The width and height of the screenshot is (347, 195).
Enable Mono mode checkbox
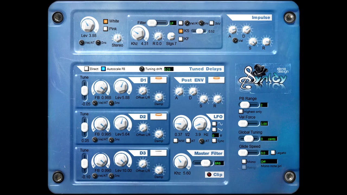(244, 162)
